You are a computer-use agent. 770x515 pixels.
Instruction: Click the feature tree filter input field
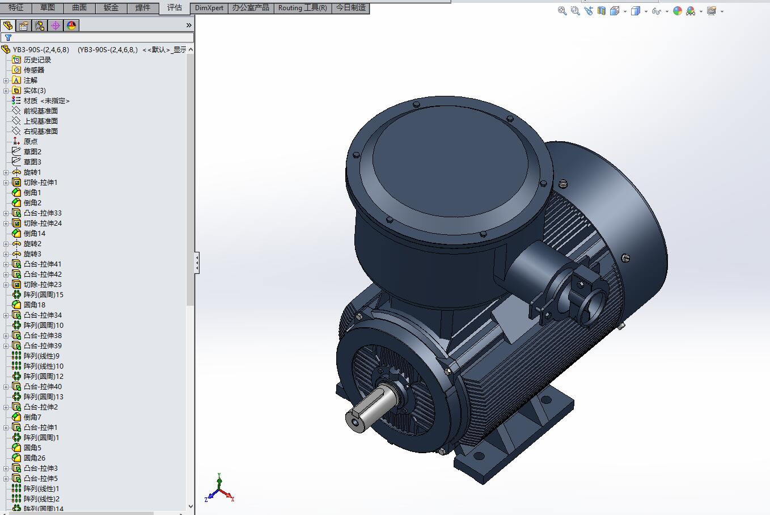pyautogui.click(x=98, y=38)
